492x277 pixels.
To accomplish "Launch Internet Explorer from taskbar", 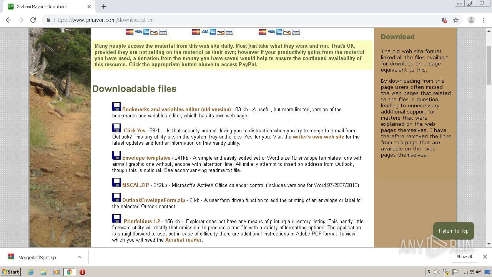I will [30, 272].
